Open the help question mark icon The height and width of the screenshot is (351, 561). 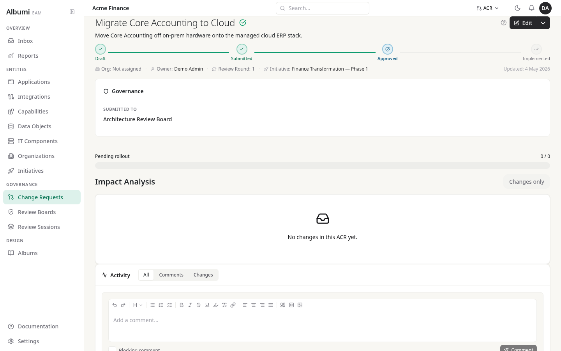[504, 23]
